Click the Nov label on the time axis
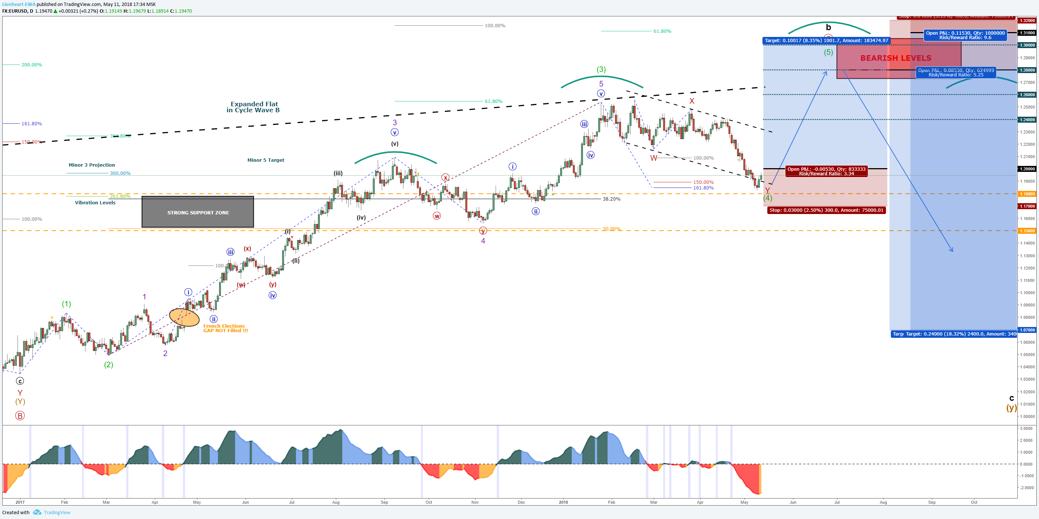This screenshot has height=519, width=1039. tap(475, 502)
